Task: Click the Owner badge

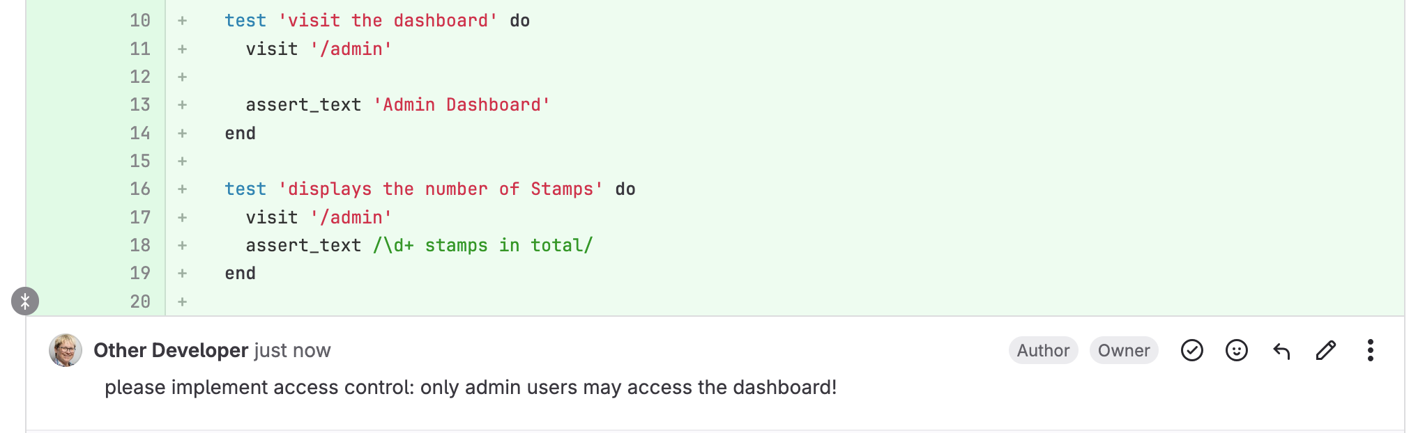Action: coord(1124,350)
